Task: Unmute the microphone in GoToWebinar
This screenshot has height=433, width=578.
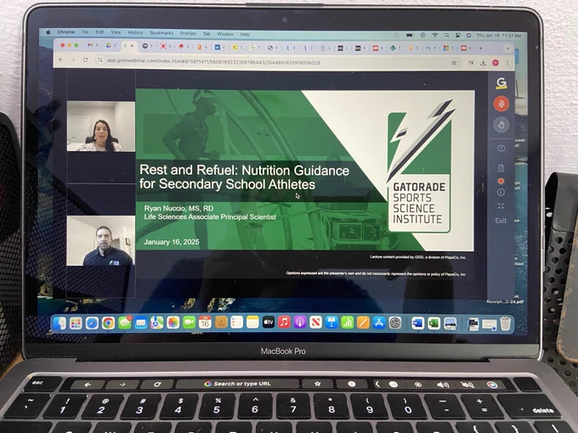Action: click(x=501, y=104)
